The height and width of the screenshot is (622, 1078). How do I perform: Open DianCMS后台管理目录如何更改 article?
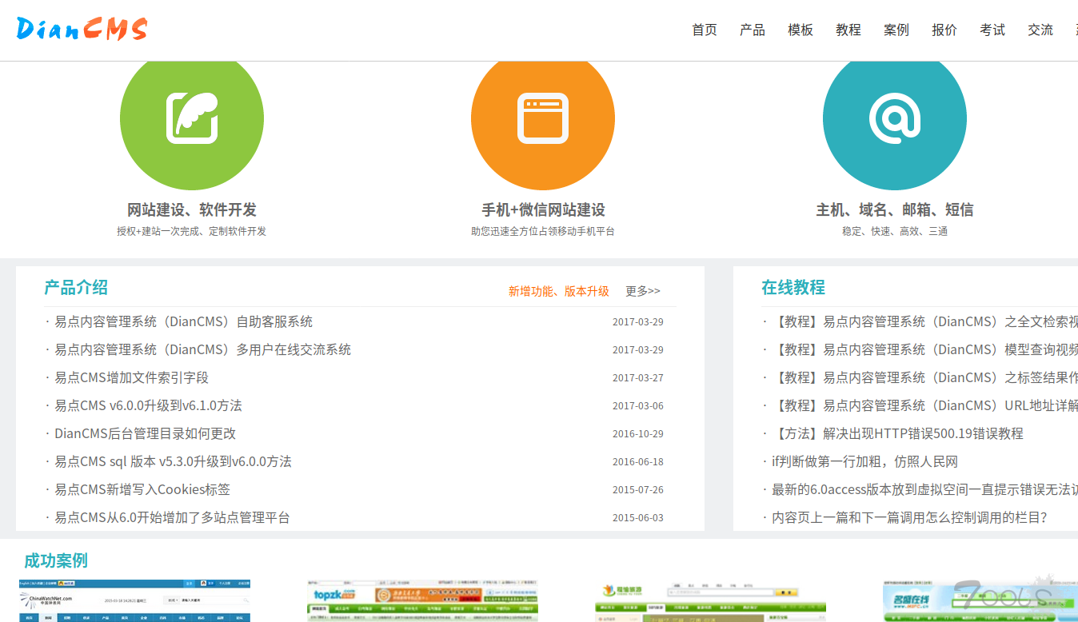coord(145,433)
